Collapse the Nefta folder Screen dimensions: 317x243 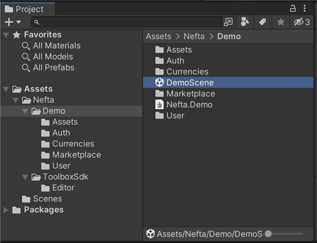click(15, 100)
